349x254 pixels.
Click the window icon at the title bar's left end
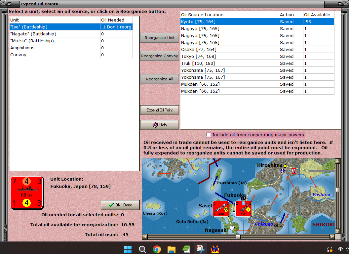click(9, 4)
